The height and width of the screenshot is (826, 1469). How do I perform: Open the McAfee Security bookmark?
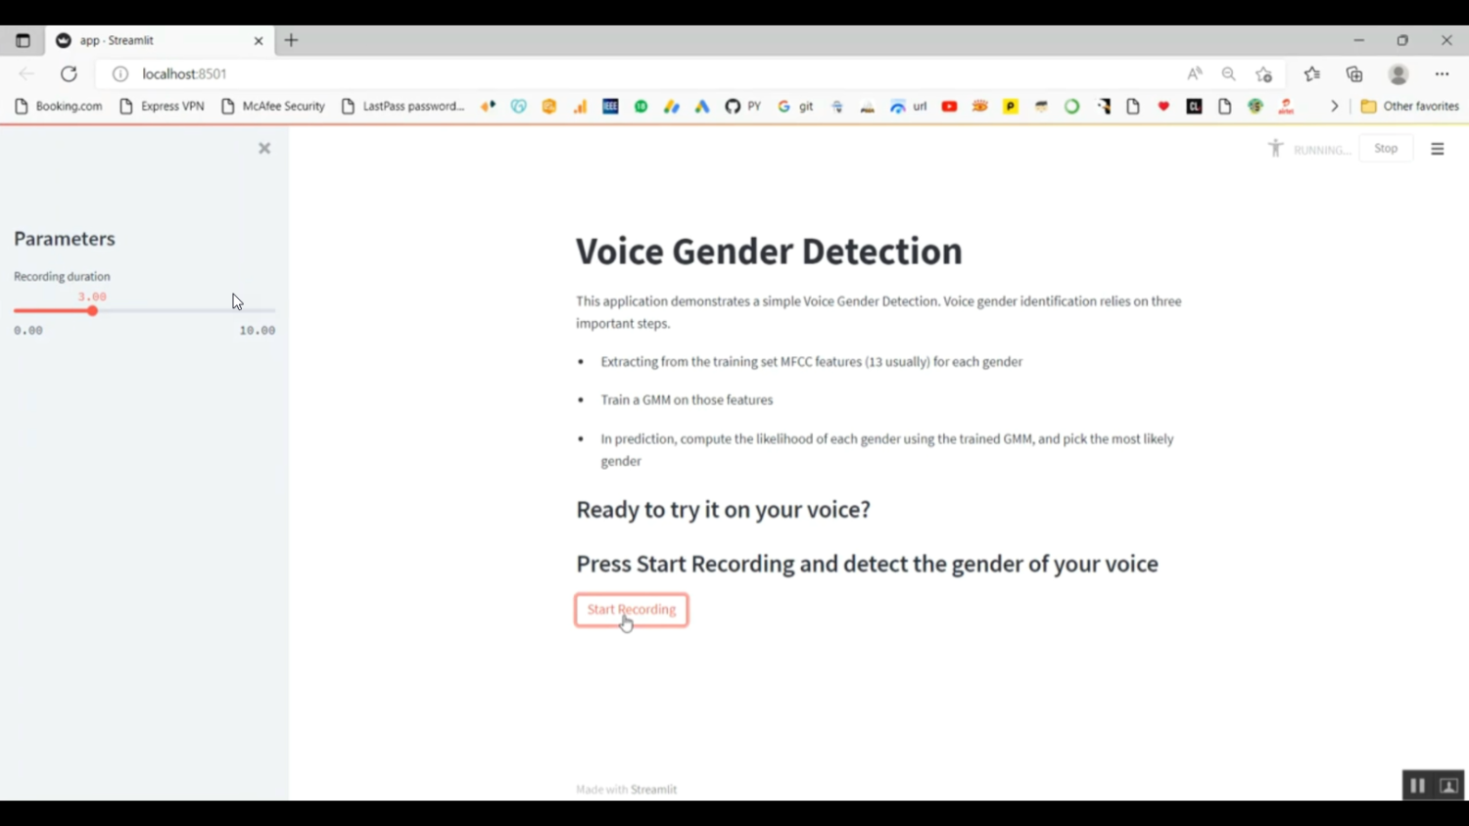(273, 106)
